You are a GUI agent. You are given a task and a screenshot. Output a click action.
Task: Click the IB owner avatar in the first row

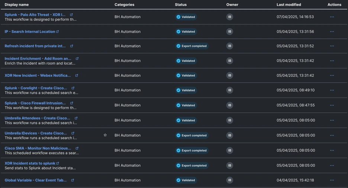[230, 17]
